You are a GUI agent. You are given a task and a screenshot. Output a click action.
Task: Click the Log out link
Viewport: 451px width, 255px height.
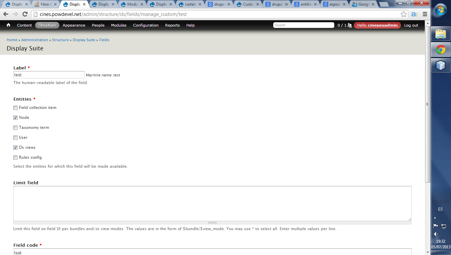(411, 25)
